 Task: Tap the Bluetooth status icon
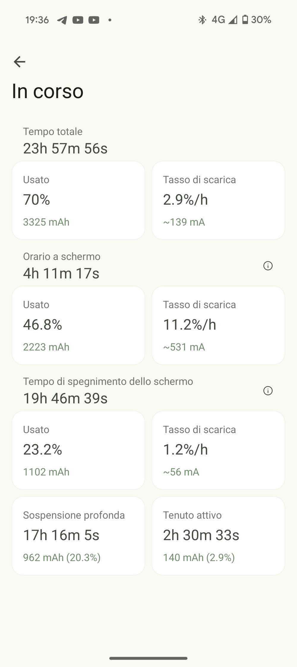[x=202, y=20]
